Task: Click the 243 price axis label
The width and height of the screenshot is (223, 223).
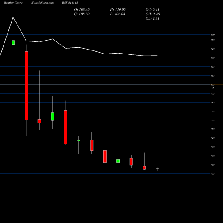Action: (212, 49)
